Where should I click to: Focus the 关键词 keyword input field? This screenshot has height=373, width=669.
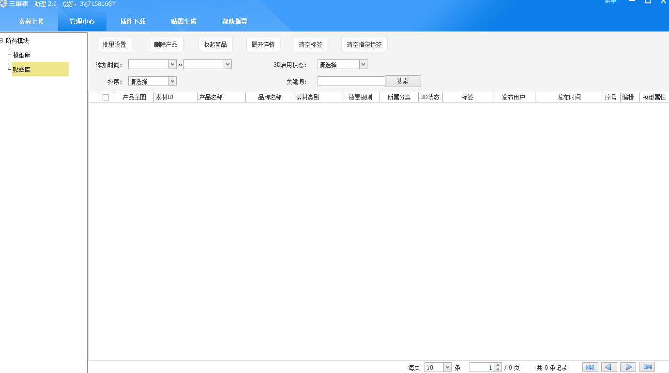(x=351, y=81)
